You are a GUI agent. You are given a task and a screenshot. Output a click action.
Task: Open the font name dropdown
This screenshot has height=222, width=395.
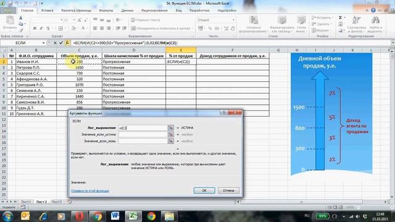[x=61, y=20]
